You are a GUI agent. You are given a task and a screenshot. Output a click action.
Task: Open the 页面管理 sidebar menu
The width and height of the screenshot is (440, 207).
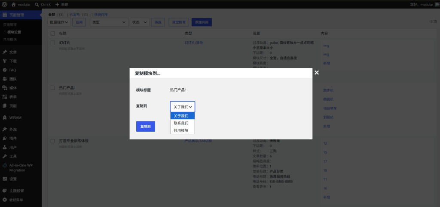pyautogui.click(x=21, y=15)
